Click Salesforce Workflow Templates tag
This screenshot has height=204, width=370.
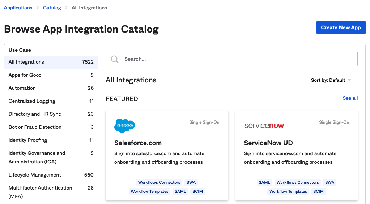pyautogui.click(x=149, y=191)
